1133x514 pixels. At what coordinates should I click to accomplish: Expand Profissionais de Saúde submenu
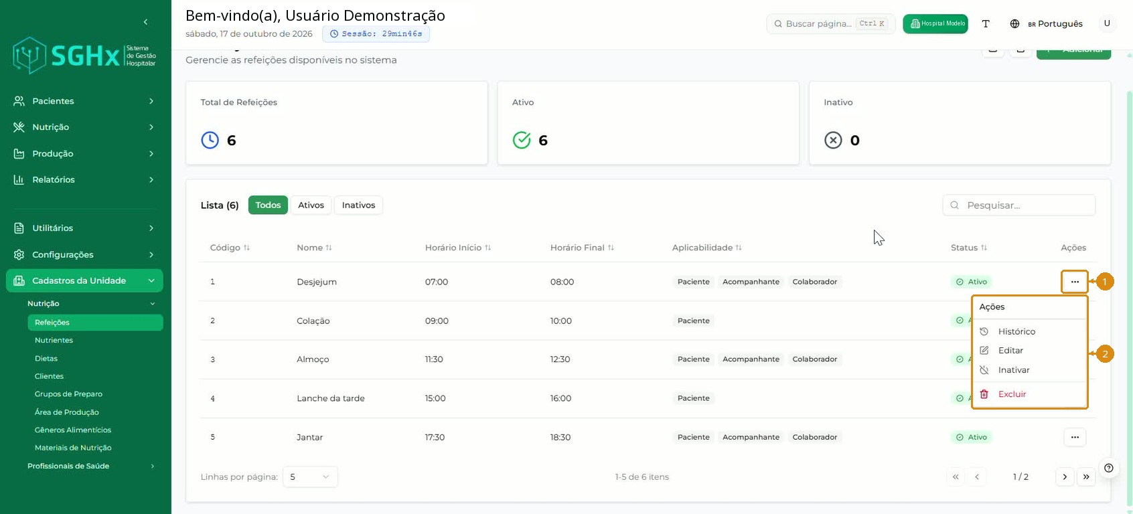tap(91, 466)
